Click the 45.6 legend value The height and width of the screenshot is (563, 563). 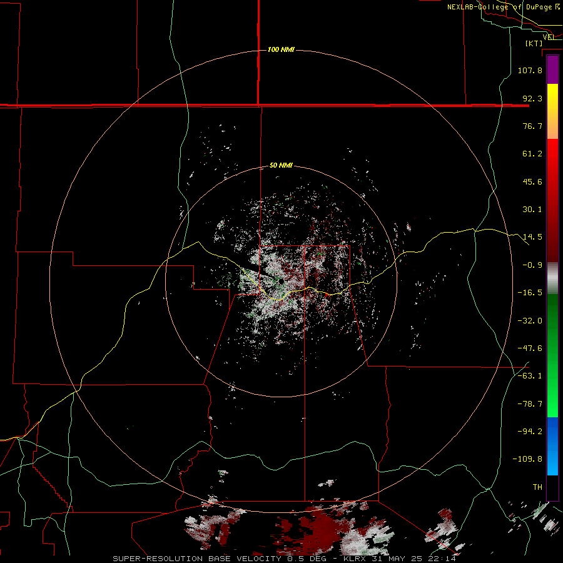tap(532, 181)
